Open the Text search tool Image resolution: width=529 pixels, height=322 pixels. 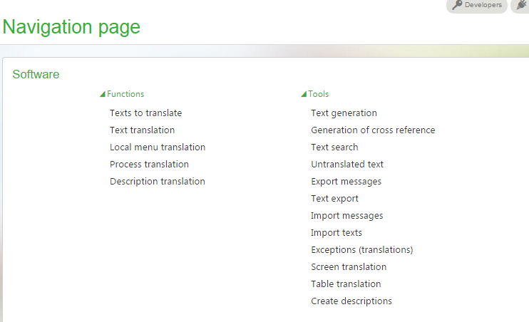tap(334, 147)
